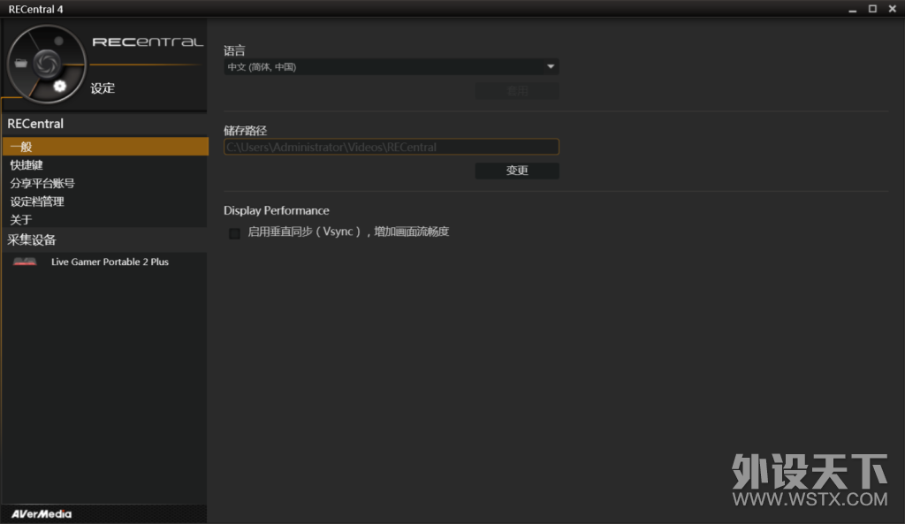This screenshot has height=524, width=905.
Task: Click the greyed-out apply button under language
Action: 517,91
